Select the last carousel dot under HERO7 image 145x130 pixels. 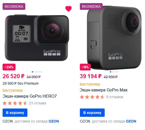tap(42, 72)
